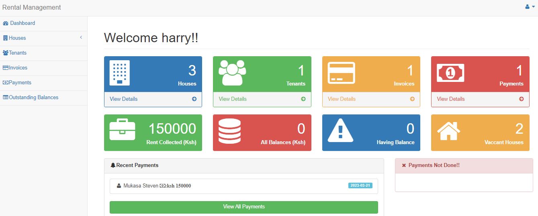Click the home icon on Vaccant Houses card
Screen dimensions: 538x216
pos(448,130)
